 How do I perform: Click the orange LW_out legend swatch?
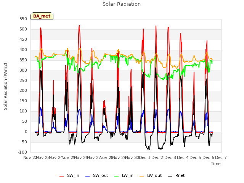[x=141, y=176]
